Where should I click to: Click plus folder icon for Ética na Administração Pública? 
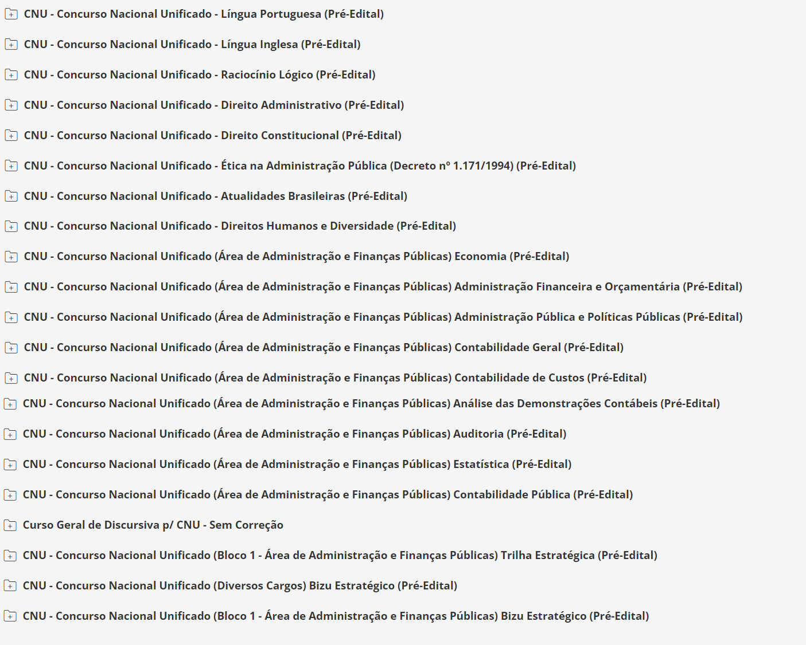11,166
